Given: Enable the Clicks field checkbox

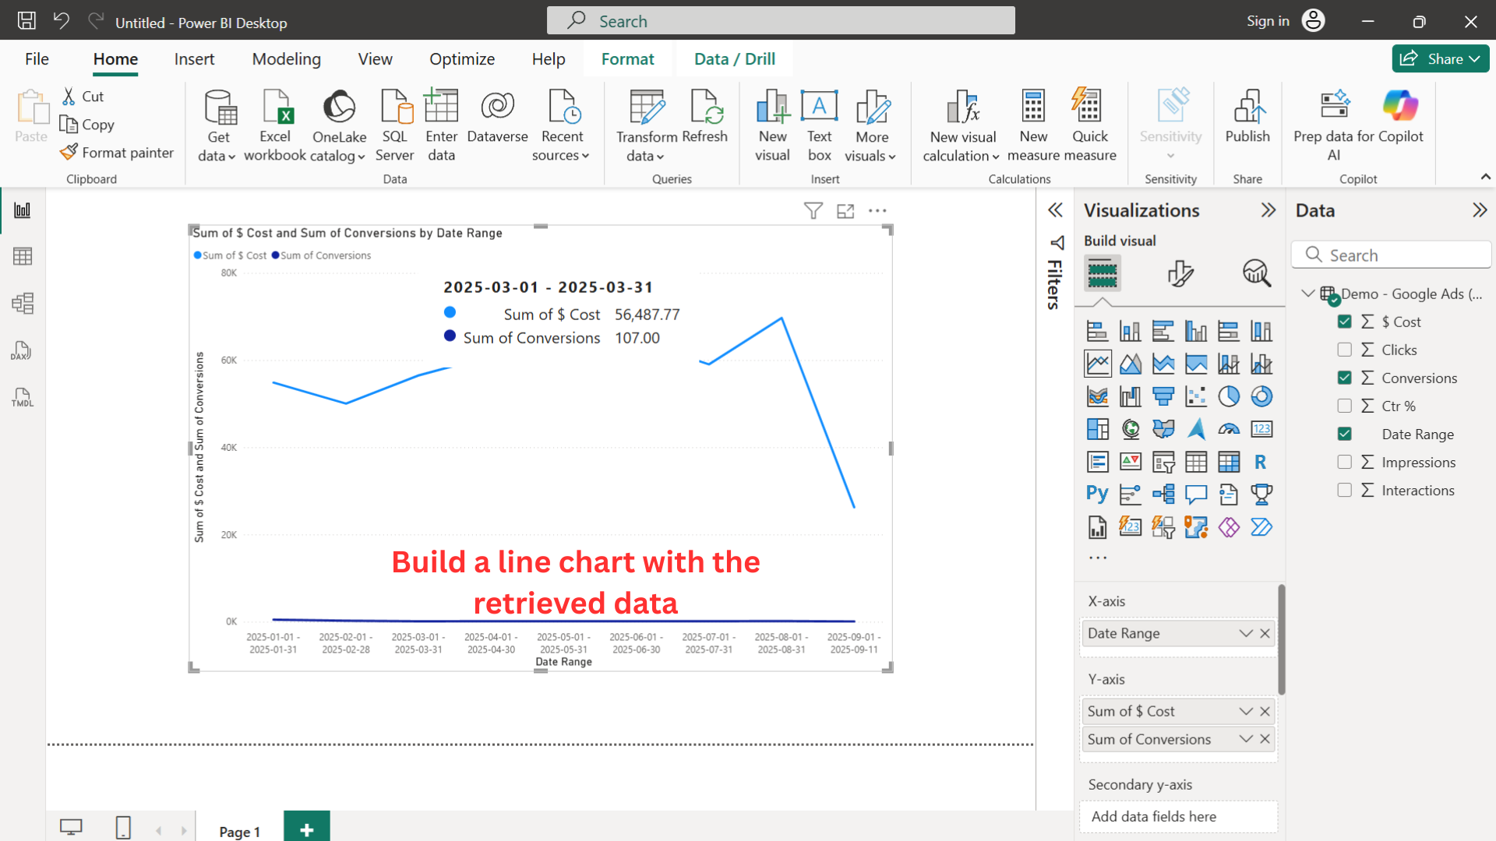Looking at the screenshot, I should click(1345, 349).
